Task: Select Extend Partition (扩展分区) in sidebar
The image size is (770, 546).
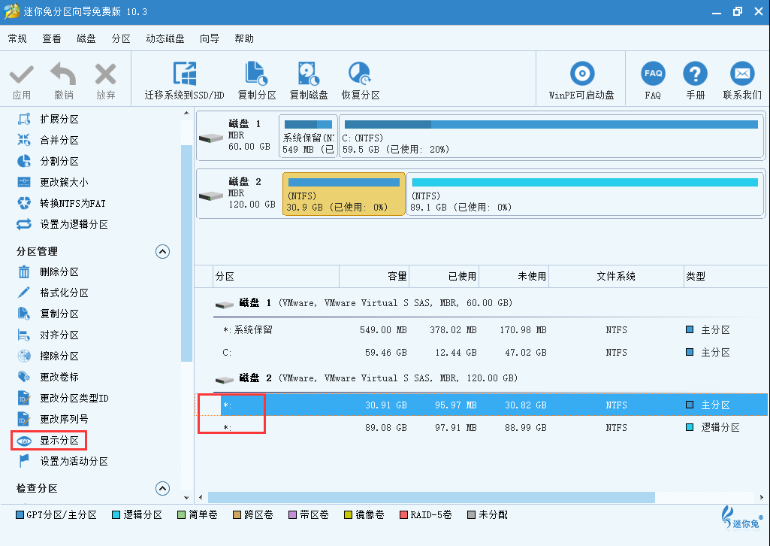Action: (48, 119)
